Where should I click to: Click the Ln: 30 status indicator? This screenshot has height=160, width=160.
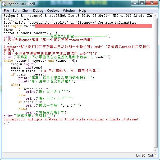141,155
